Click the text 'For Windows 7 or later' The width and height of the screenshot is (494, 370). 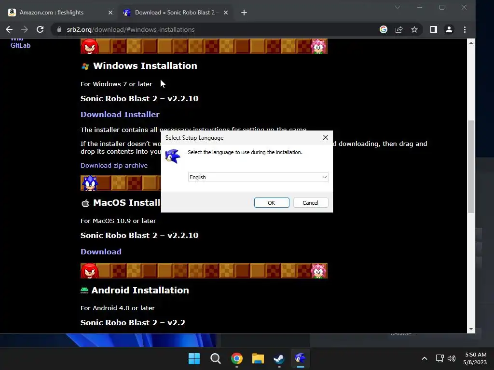116,84
